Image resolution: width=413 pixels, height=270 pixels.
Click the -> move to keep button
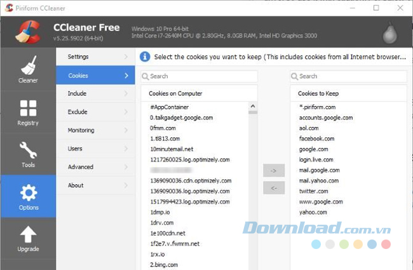[x=274, y=170]
